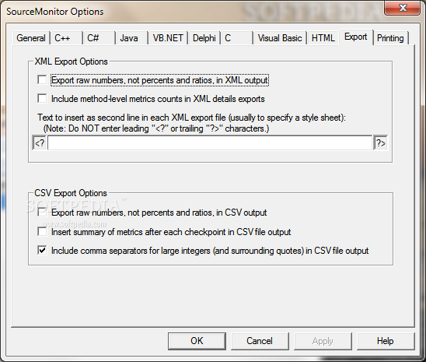Click the XML second line text field

pyautogui.click(x=210, y=142)
